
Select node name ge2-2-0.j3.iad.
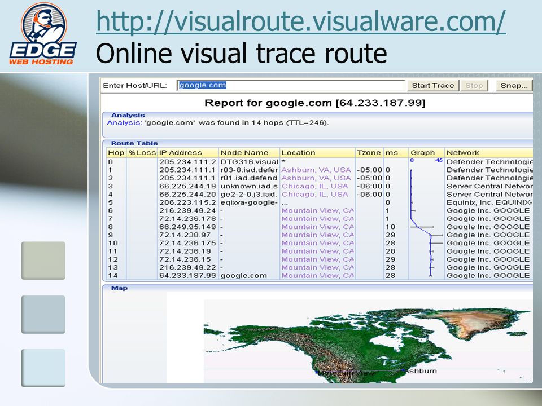[x=249, y=195]
